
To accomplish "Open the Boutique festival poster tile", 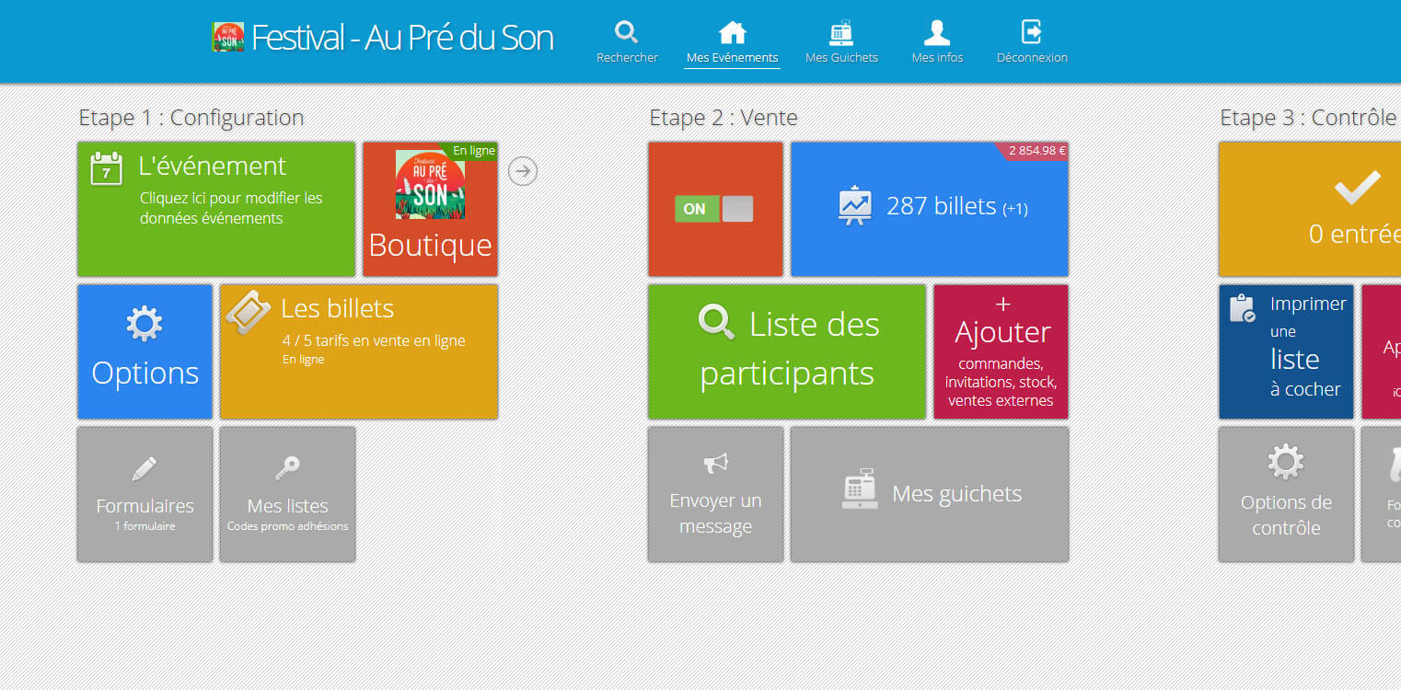I will pyautogui.click(x=430, y=209).
